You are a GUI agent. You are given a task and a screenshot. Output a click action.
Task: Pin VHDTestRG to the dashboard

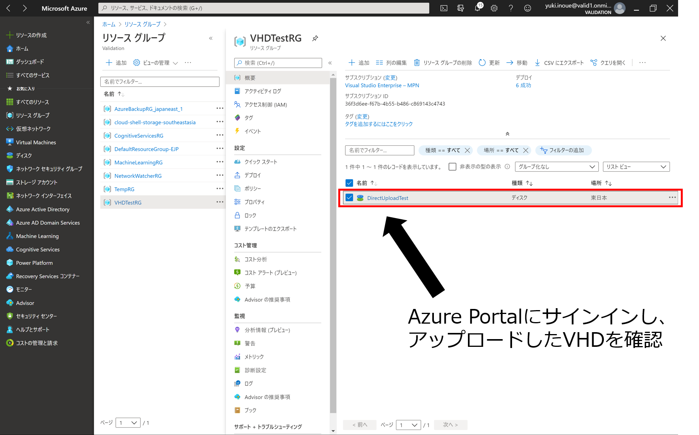315,38
